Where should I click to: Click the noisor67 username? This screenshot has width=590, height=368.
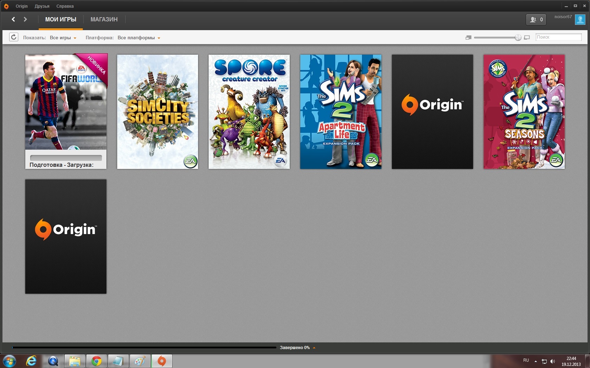pos(563,17)
